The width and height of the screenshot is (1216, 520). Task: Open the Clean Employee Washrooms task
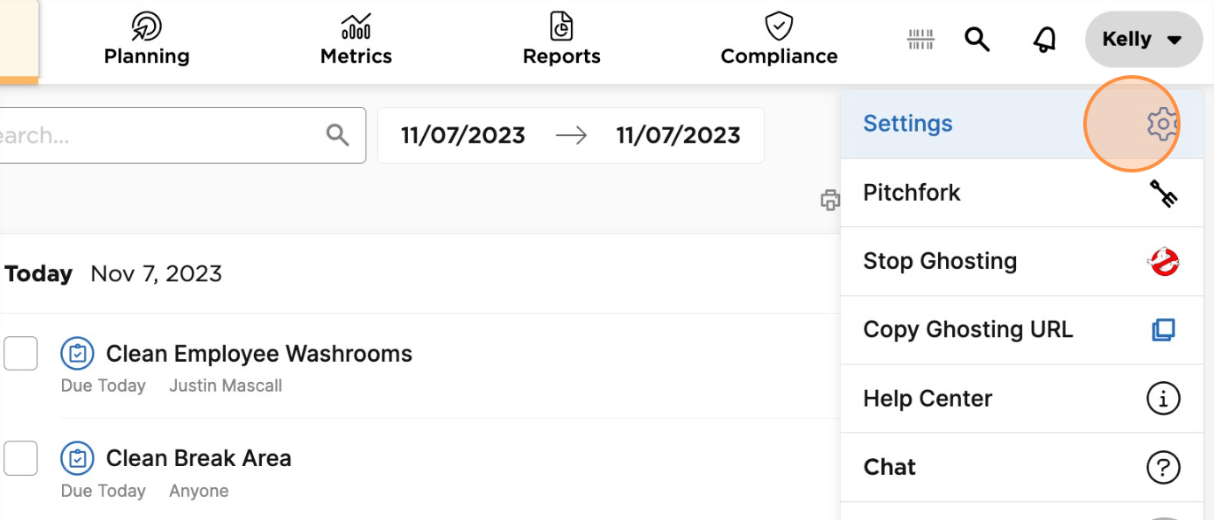pos(259,354)
